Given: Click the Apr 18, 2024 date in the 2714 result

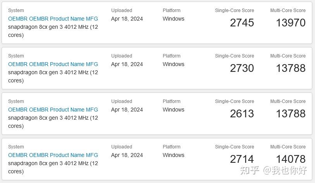Looking at the screenshot, I should coord(127,155).
